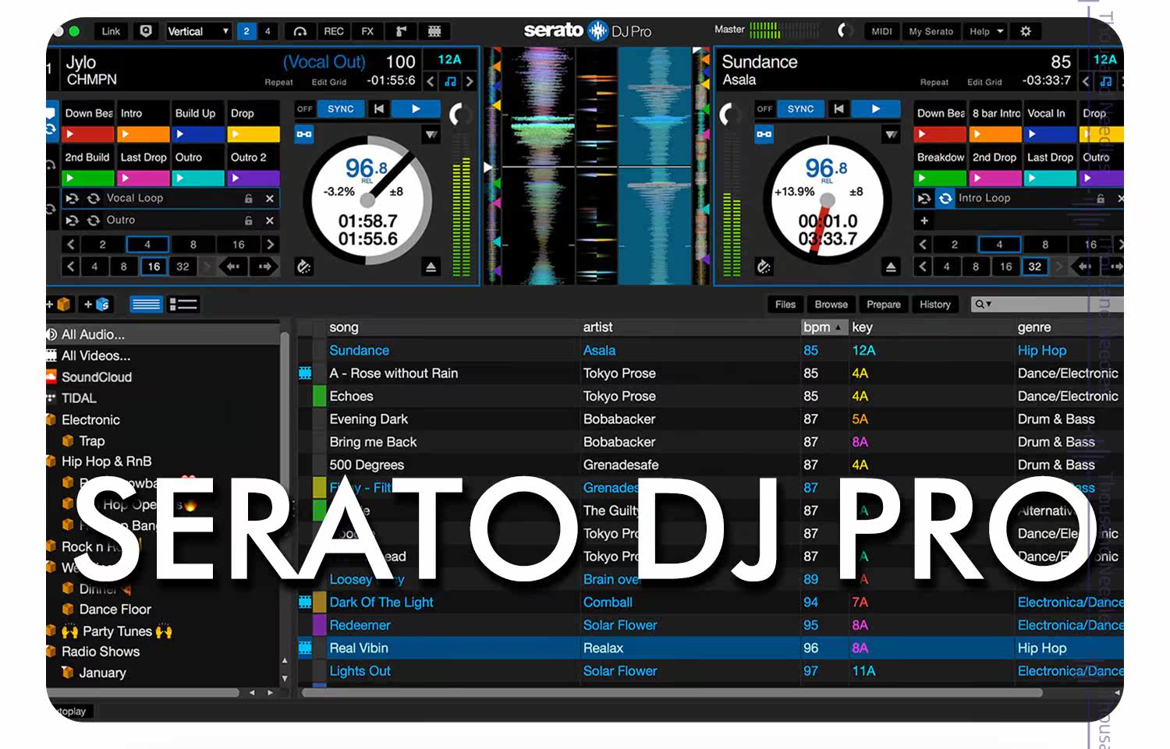Image resolution: width=1170 pixels, height=749 pixels.
Task: Show smaller loop sizes on right deck top row
Action: [x=924, y=244]
